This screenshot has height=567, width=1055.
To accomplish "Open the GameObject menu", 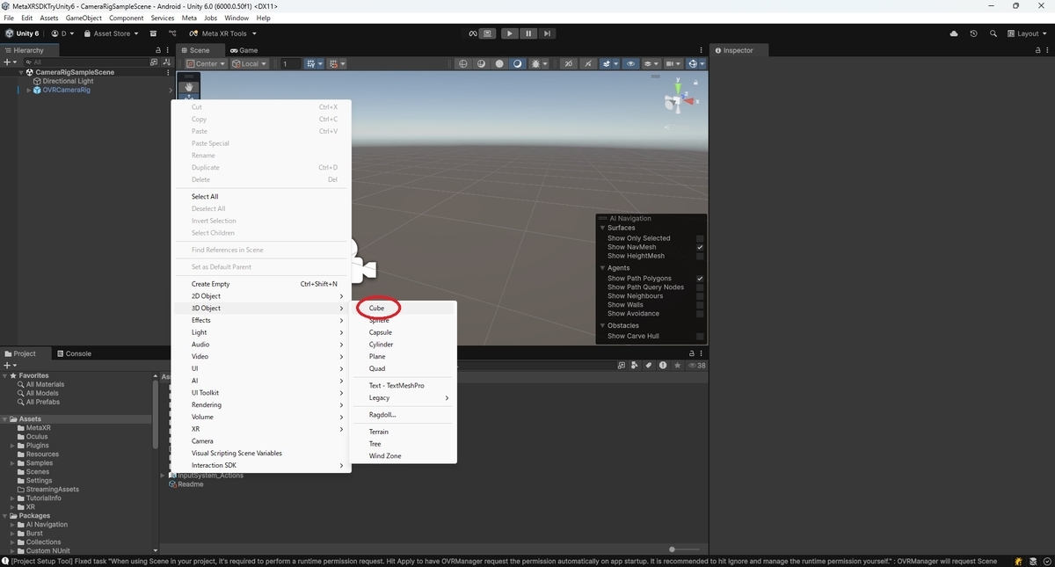I will pyautogui.click(x=84, y=18).
